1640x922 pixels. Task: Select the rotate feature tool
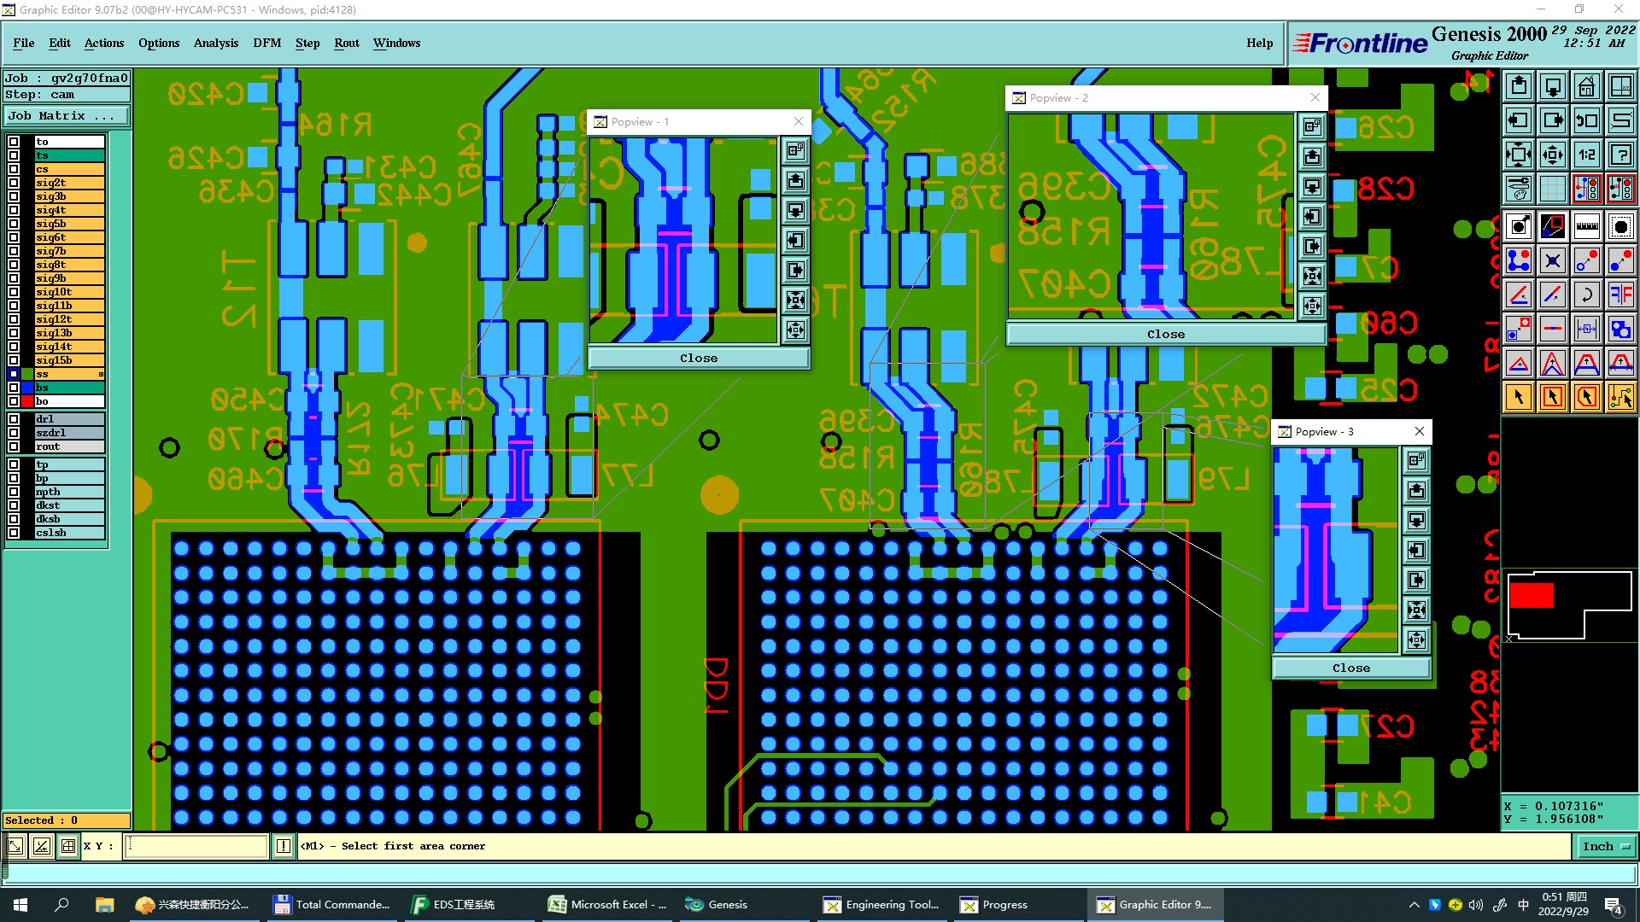pyautogui.click(x=1586, y=295)
